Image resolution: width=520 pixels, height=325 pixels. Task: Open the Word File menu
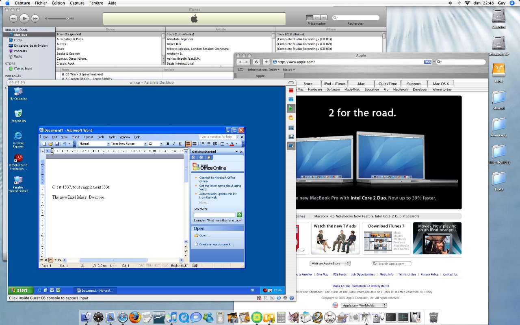(45, 137)
